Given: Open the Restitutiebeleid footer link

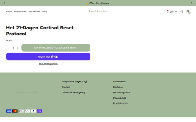Looking at the screenshot, I should [x=121, y=103].
